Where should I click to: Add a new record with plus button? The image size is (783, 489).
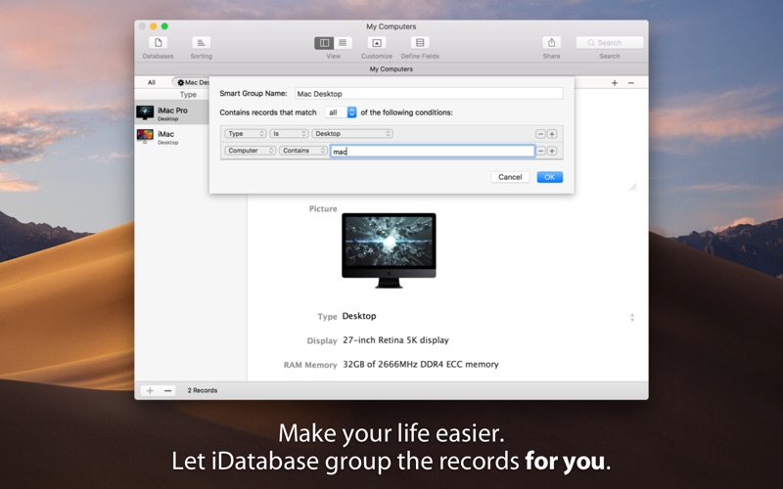click(x=150, y=390)
